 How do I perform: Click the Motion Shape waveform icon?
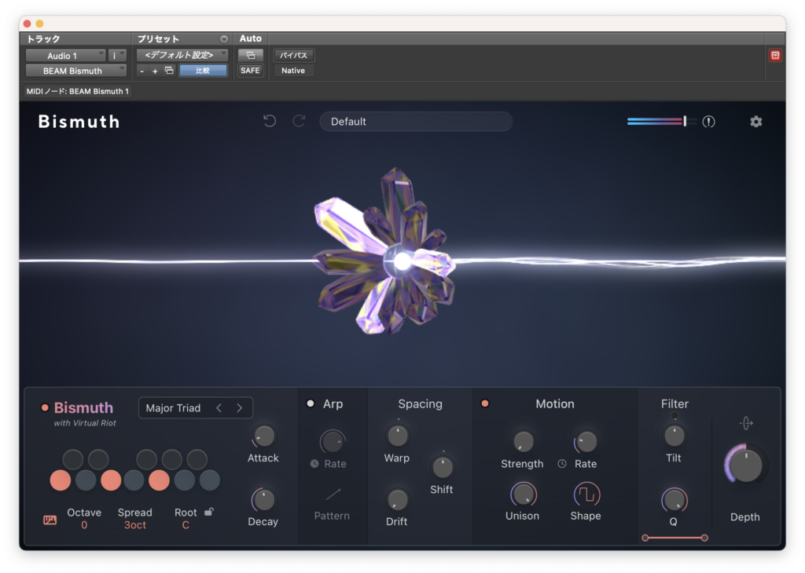586,495
